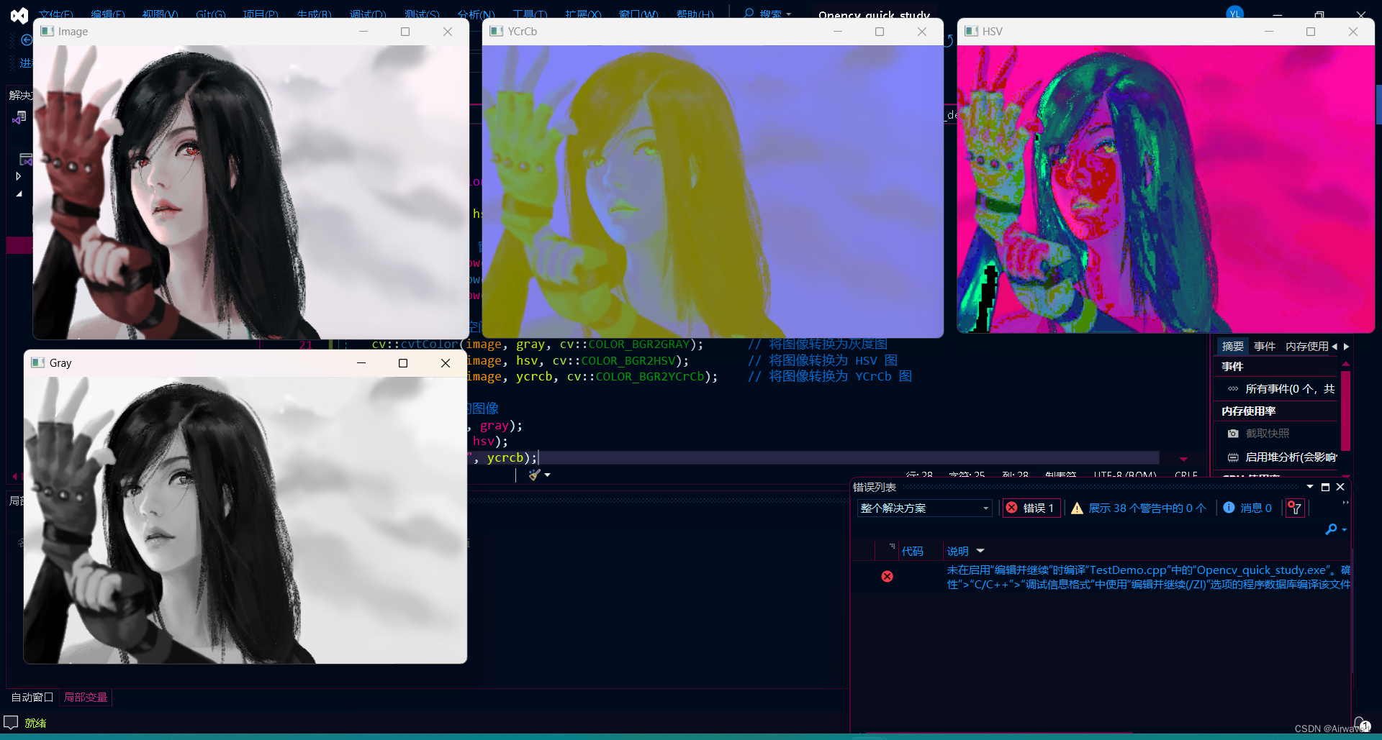Open the Build menu
The width and height of the screenshot is (1382, 740).
point(315,15)
